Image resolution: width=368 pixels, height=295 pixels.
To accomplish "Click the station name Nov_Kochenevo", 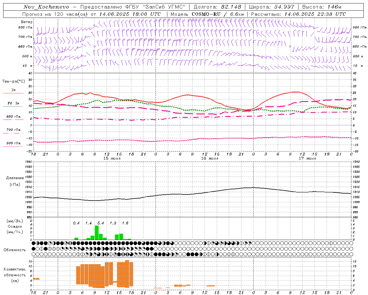I will coord(46,7).
